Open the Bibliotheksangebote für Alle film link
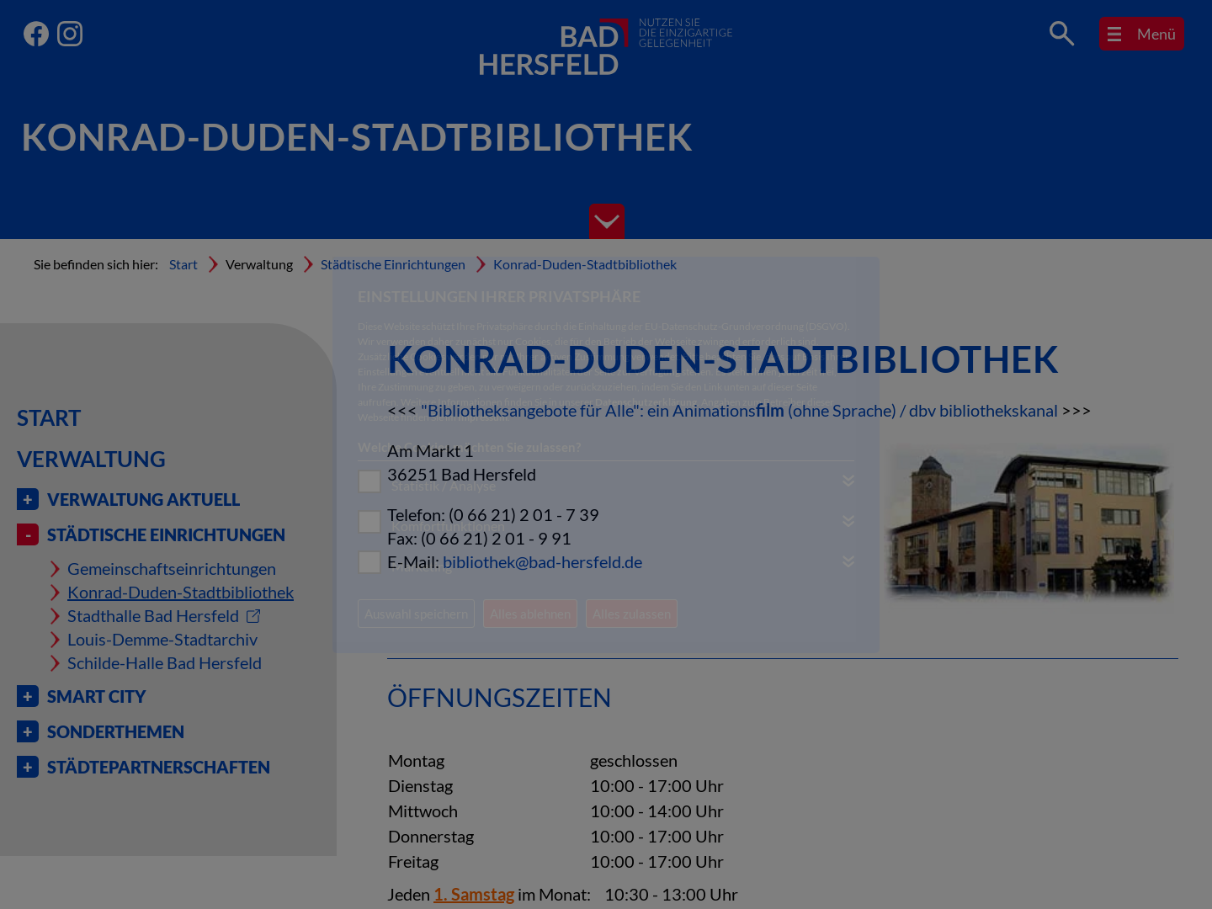1212x909 pixels. (739, 411)
